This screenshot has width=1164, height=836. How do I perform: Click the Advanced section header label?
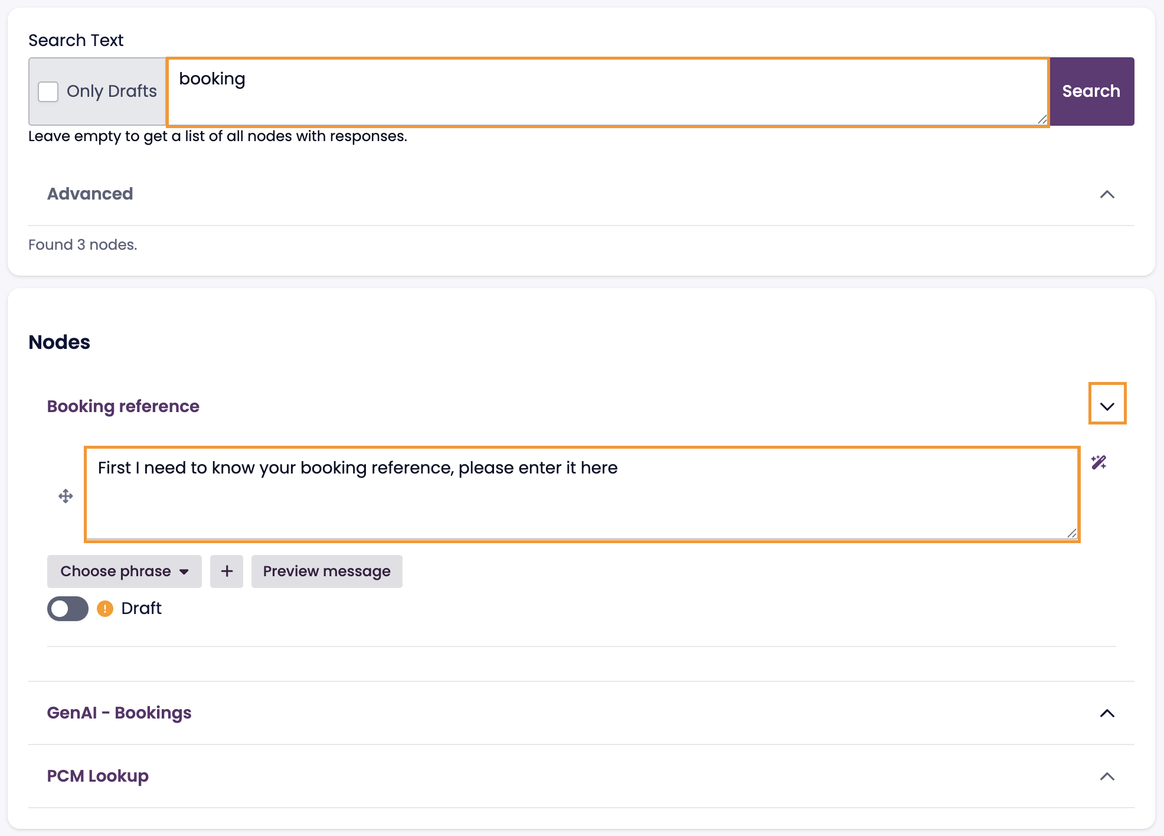tap(90, 194)
